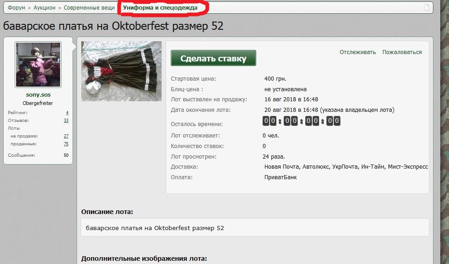Open the 27 lots on sale link

pos(66,136)
